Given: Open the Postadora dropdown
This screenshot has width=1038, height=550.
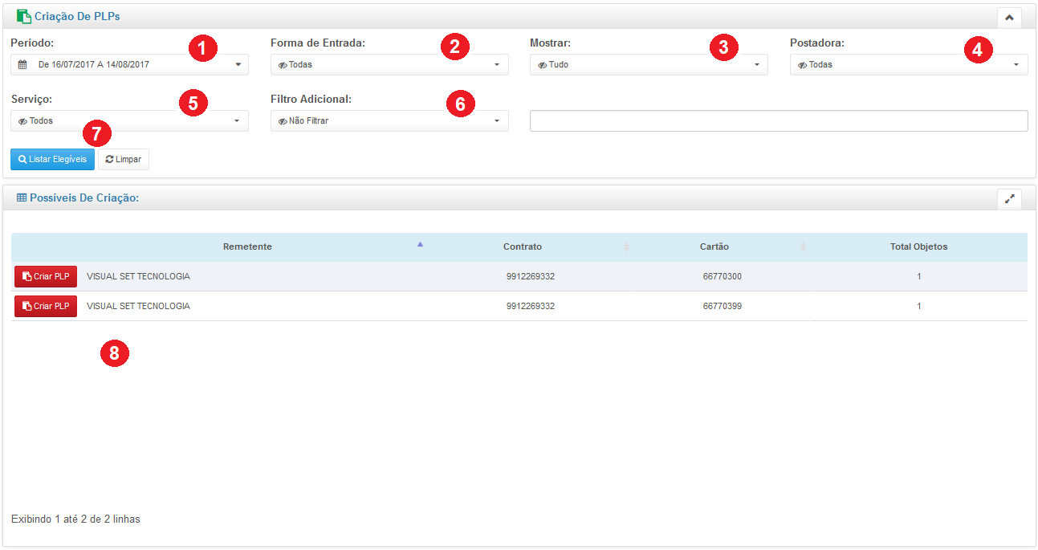Looking at the screenshot, I should (908, 65).
